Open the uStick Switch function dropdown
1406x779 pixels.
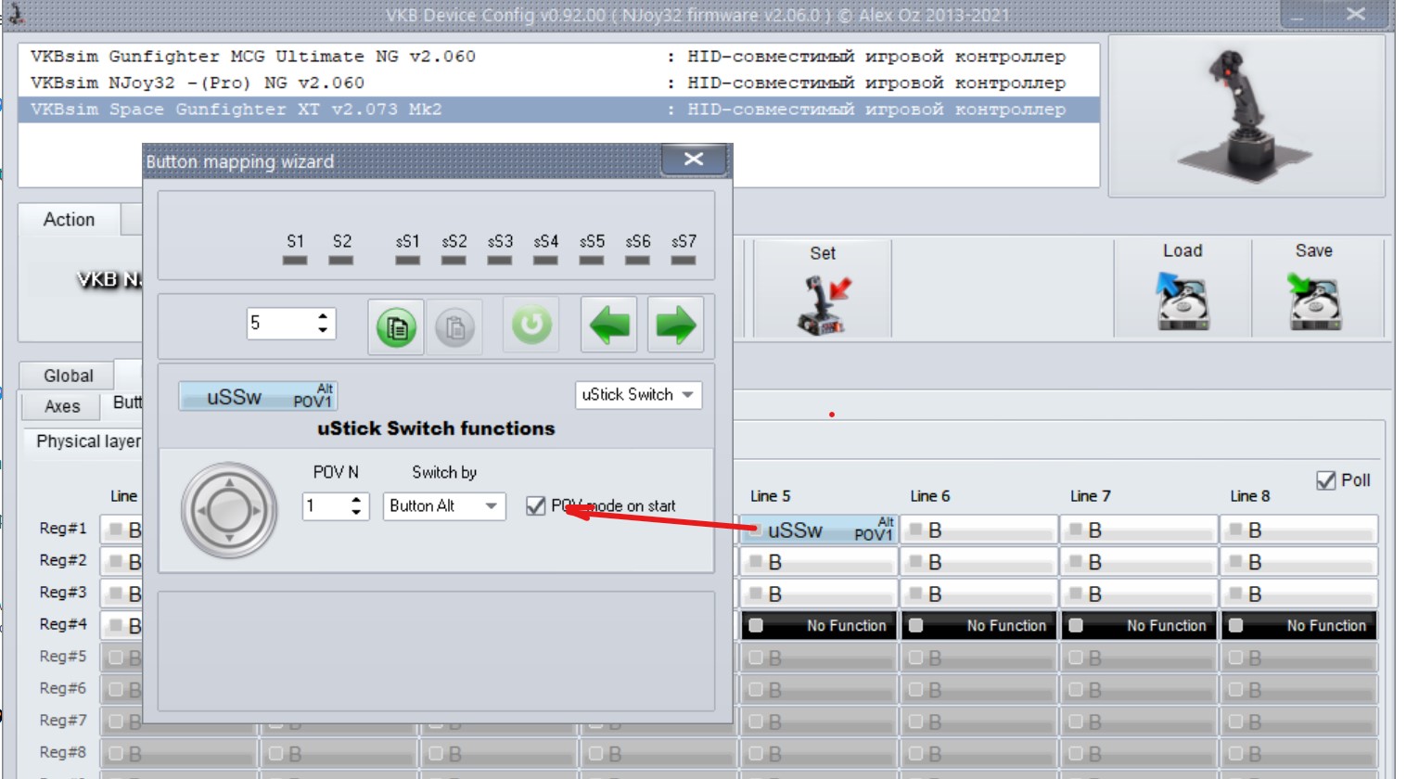point(638,395)
